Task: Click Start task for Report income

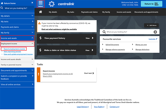Action: (89, 73)
